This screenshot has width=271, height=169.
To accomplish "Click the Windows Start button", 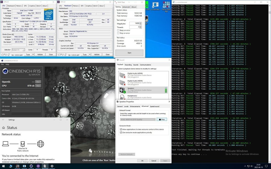I will pos(3,166).
